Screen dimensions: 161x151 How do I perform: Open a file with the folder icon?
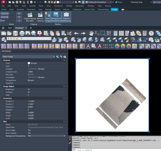[x=9, y=33]
